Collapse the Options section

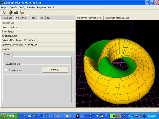(x=38, y=49)
